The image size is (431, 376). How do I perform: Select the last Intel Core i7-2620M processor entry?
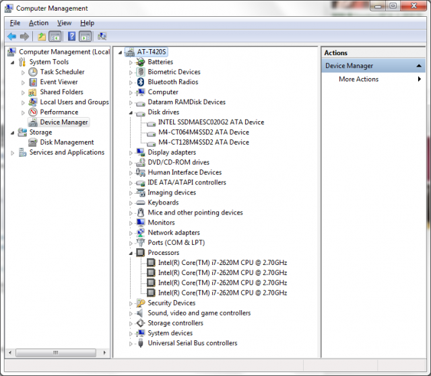coord(222,293)
